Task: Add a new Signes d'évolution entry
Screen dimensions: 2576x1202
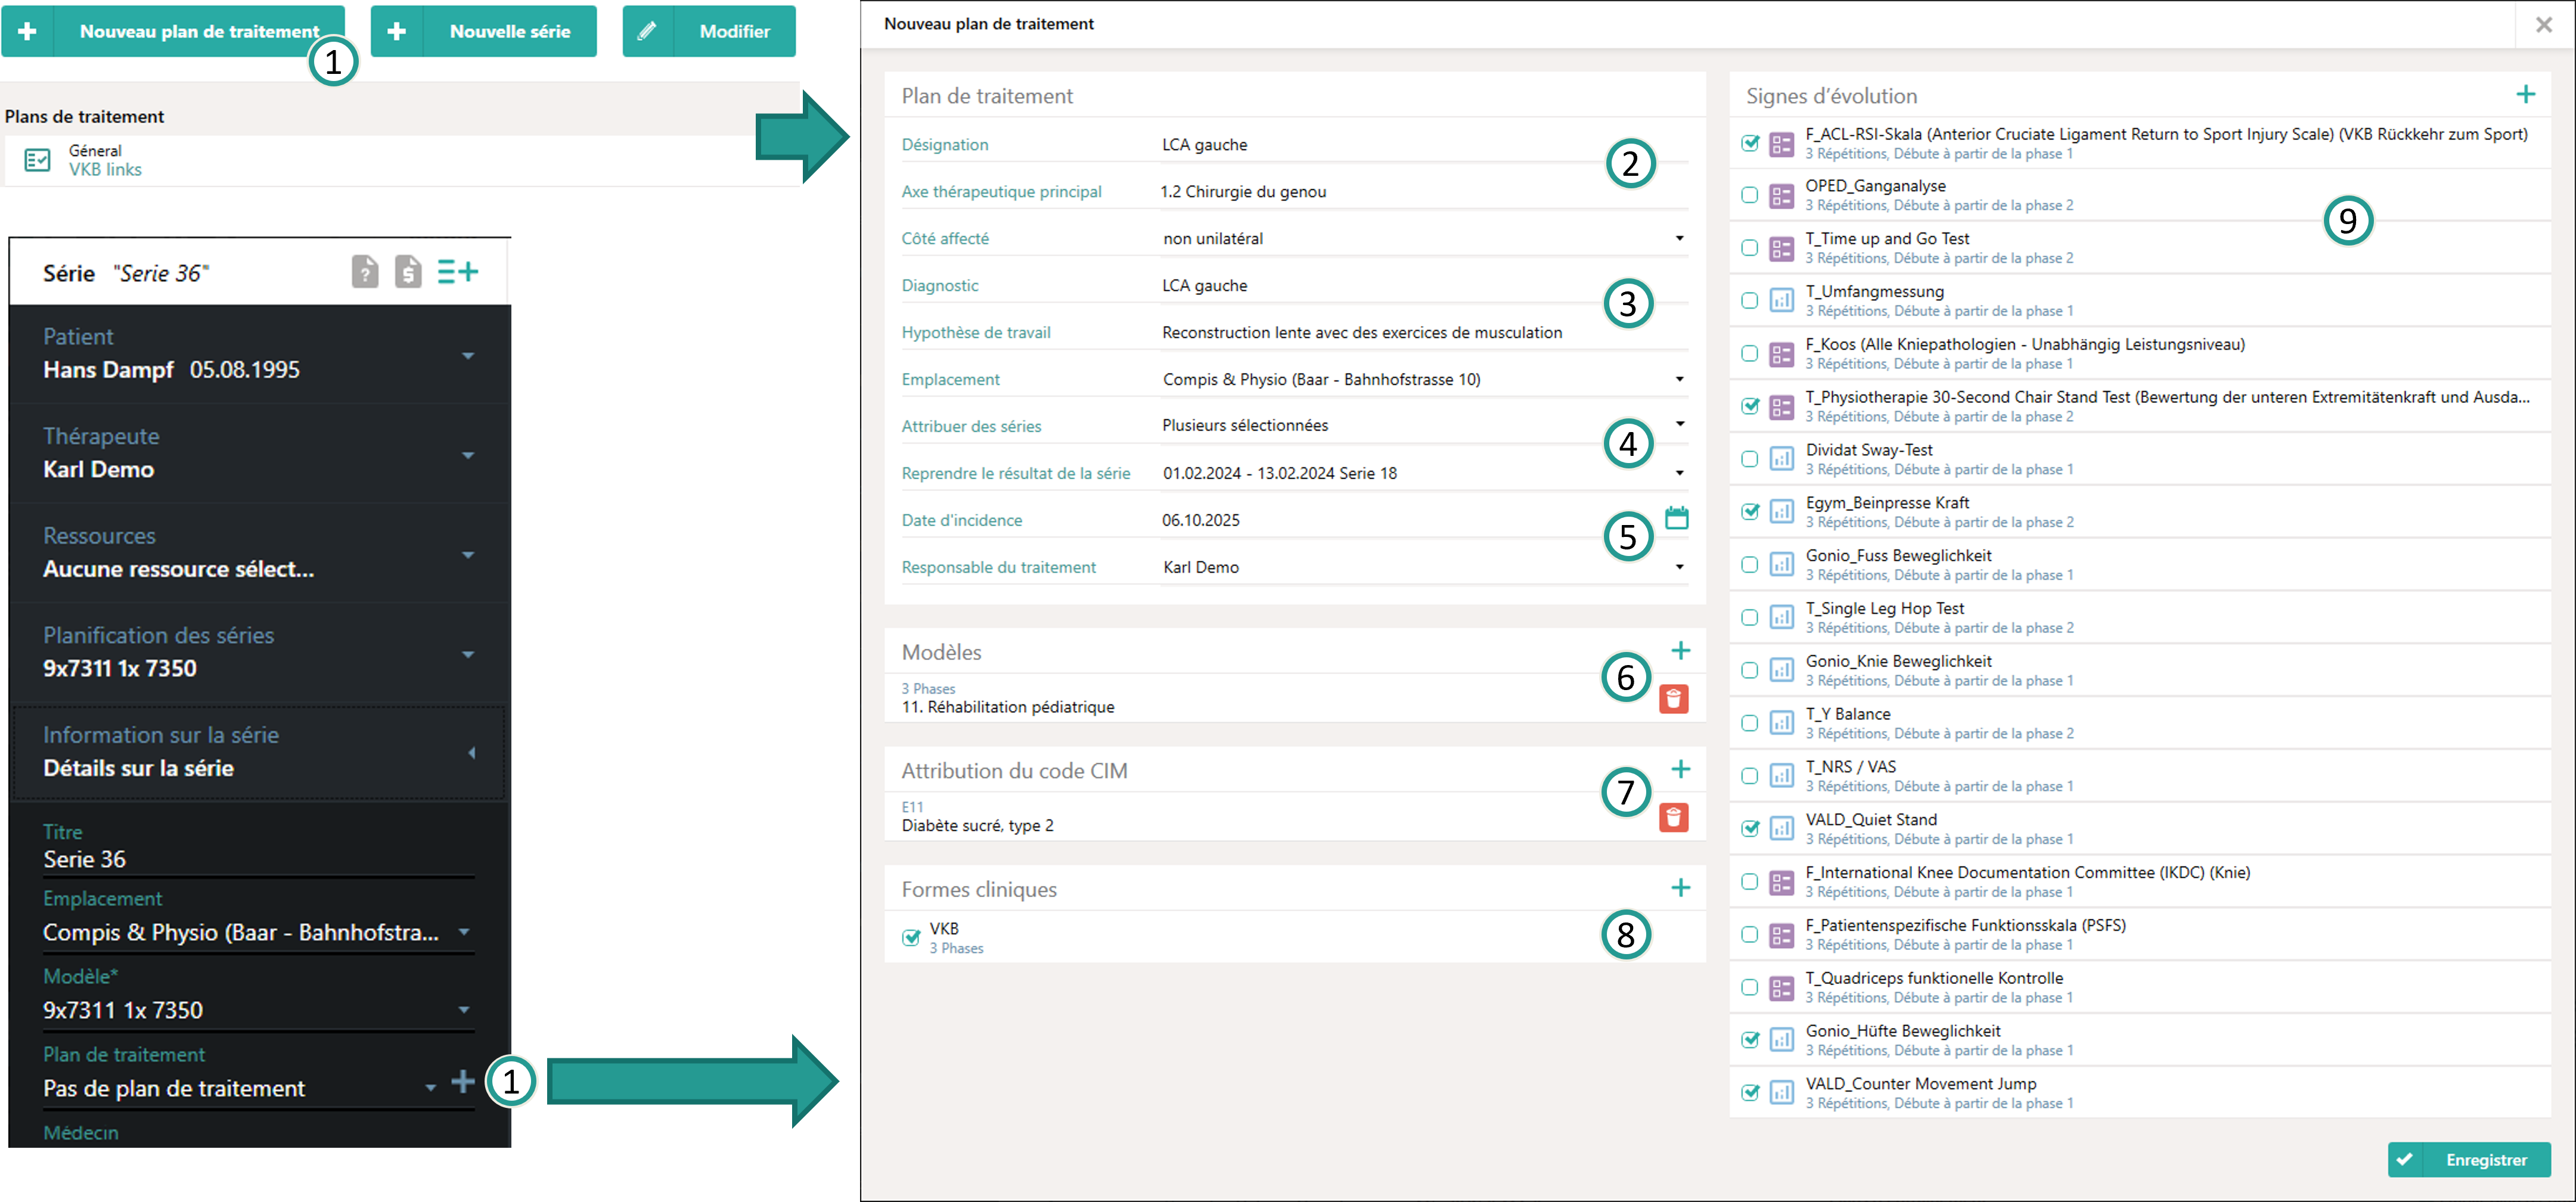Action: [x=2525, y=95]
